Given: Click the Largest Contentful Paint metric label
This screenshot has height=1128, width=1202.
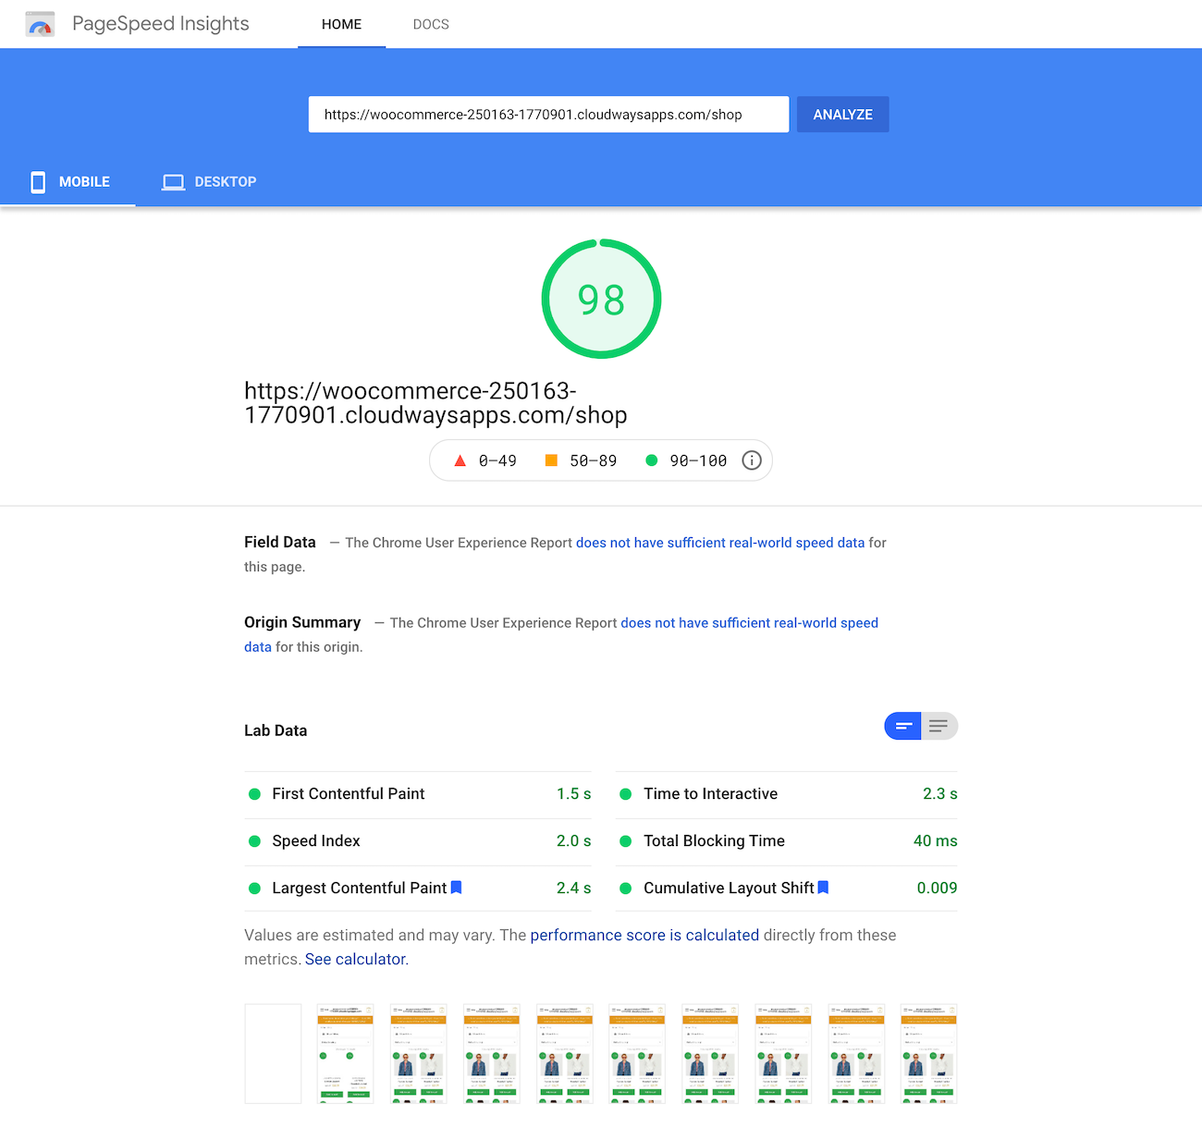Looking at the screenshot, I should [x=359, y=889].
